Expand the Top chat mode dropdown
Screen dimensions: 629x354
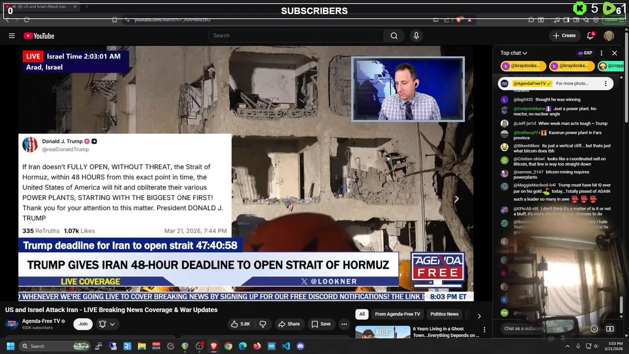(x=514, y=53)
